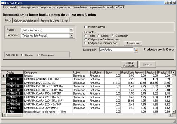Click the grid vertical scrollbar down arrow

pyautogui.click(x=173, y=112)
